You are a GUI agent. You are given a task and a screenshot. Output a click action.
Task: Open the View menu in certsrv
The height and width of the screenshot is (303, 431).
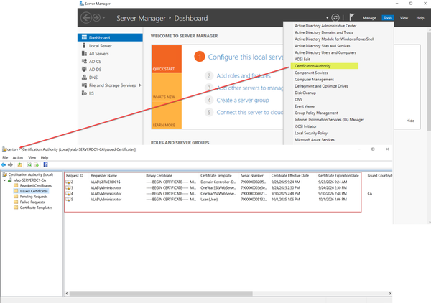32,158
